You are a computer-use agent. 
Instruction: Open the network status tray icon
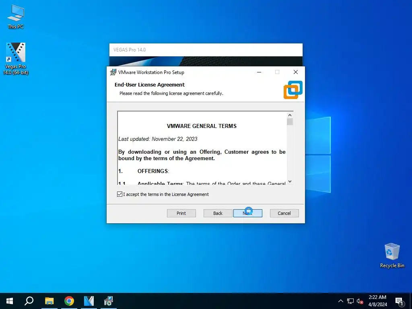point(350,301)
